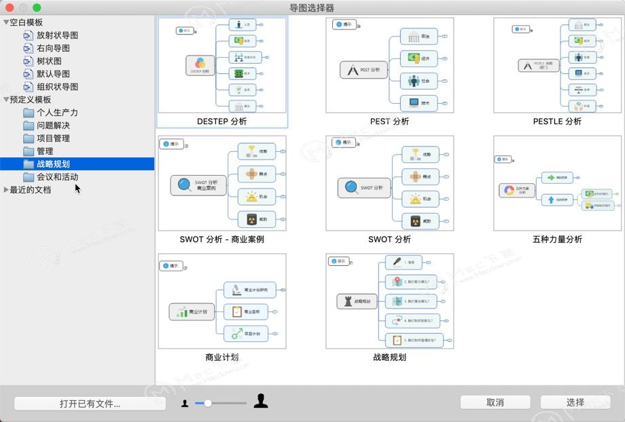Open the 个人生产力 category
The image size is (625, 422).
pos(57,113)
